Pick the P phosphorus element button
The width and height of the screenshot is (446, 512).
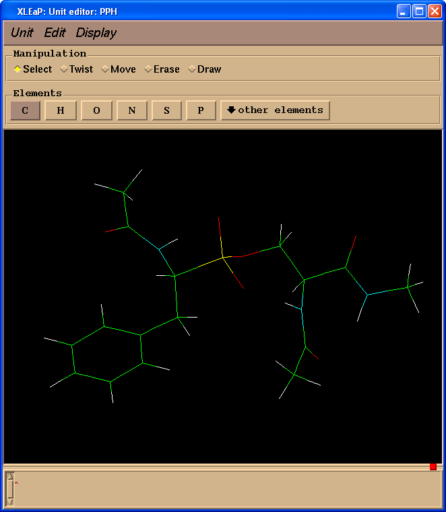pyautogui.click(x=201, y=110)
